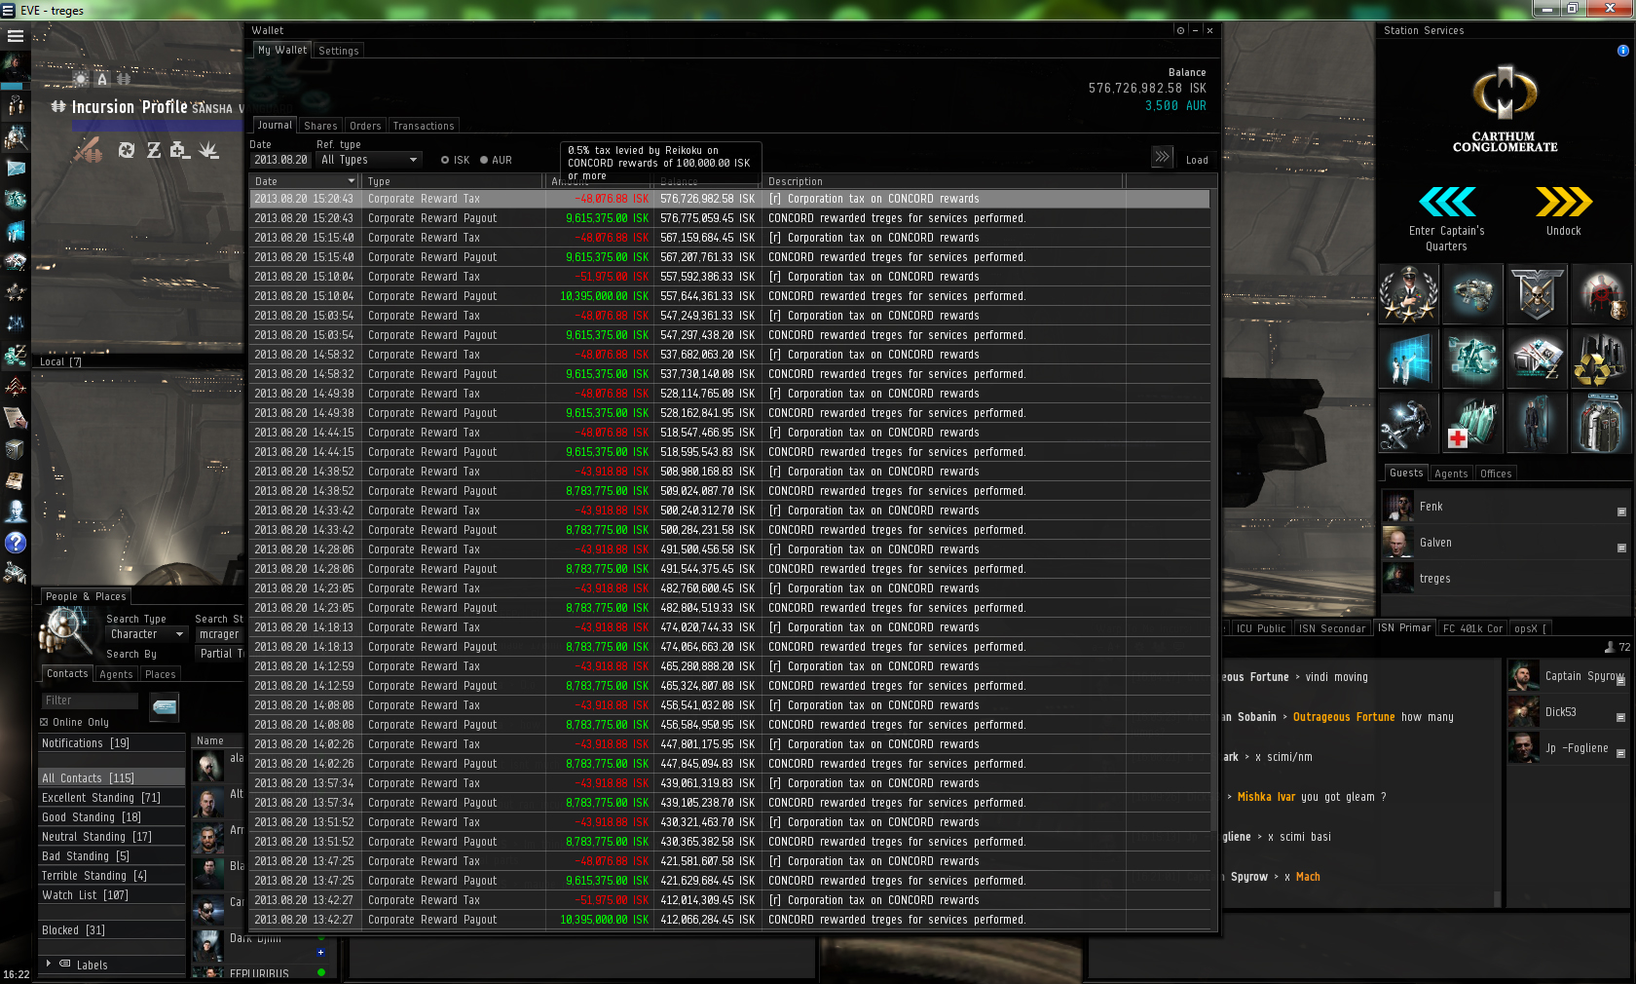Image resolution: width=1636 pixels, height=984 pixels.
Task: Click the Mishka Ivar name in chat
Action: click(x=1266, y=797)
